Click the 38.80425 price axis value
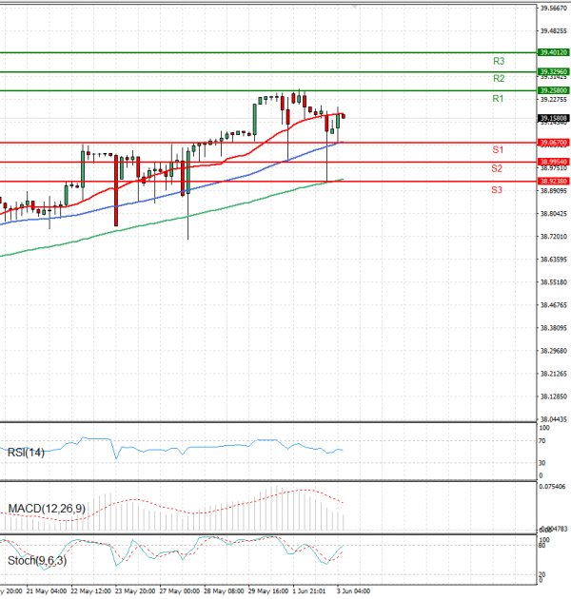The height and width of the screenshot is (599, 571). [554, 214]
